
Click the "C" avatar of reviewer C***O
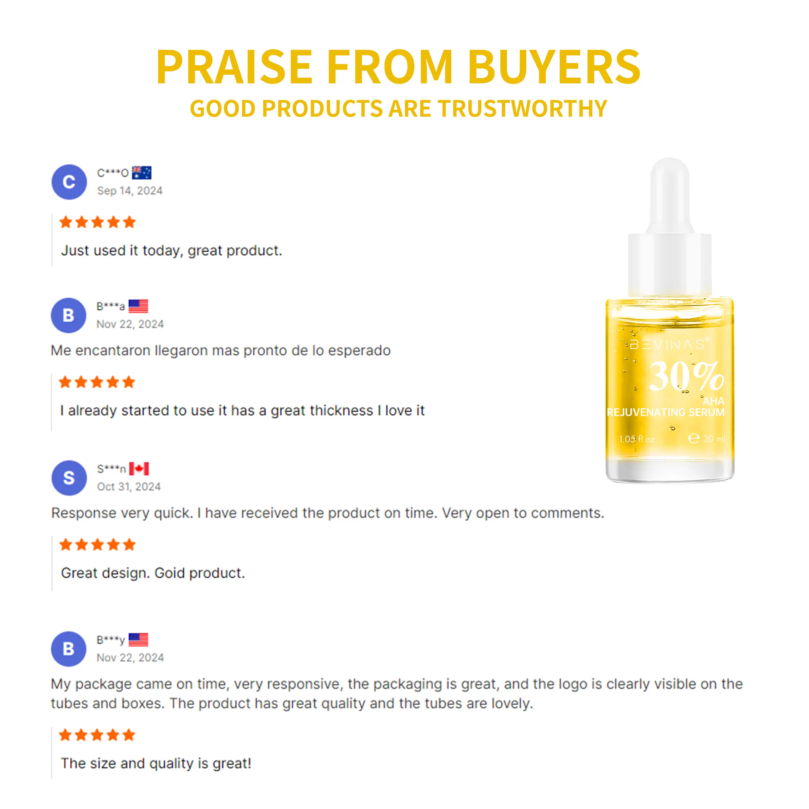tap(69, 182)
